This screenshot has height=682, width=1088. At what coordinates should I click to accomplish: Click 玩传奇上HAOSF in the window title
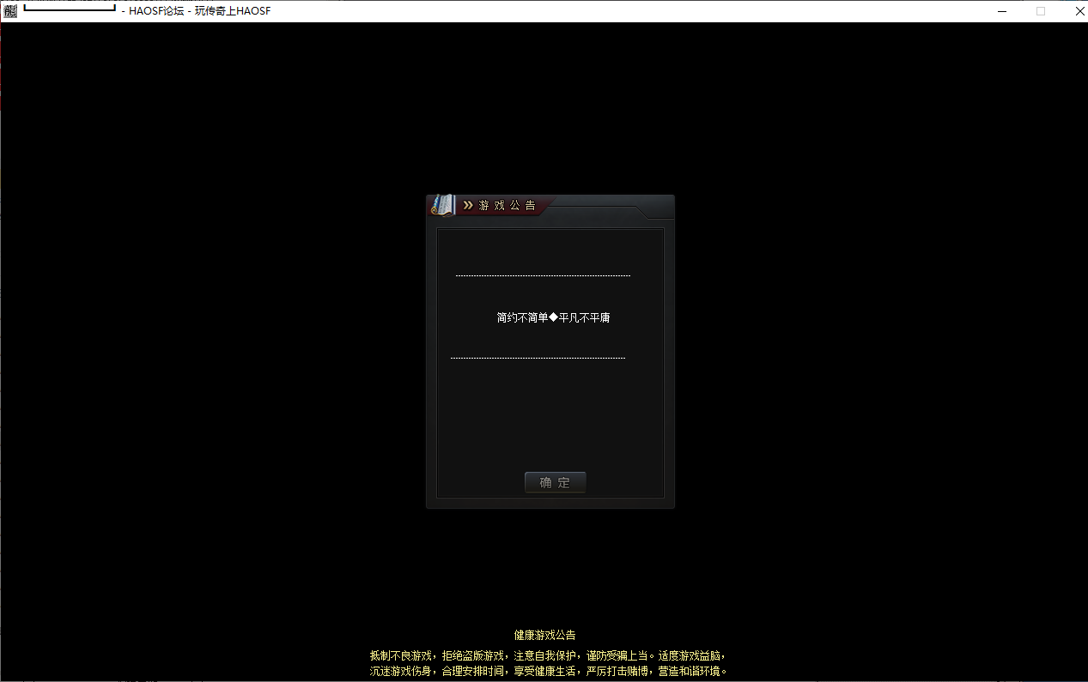click(x=233, y=11)
